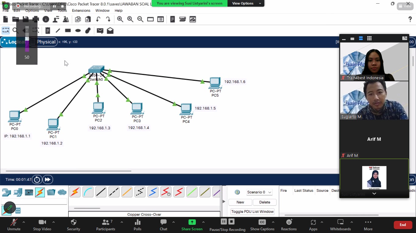Viewport: 416px width, 233px height.
Task: Expand the audio options chevron beside Unmute
Action: click(x=24, y=222)
